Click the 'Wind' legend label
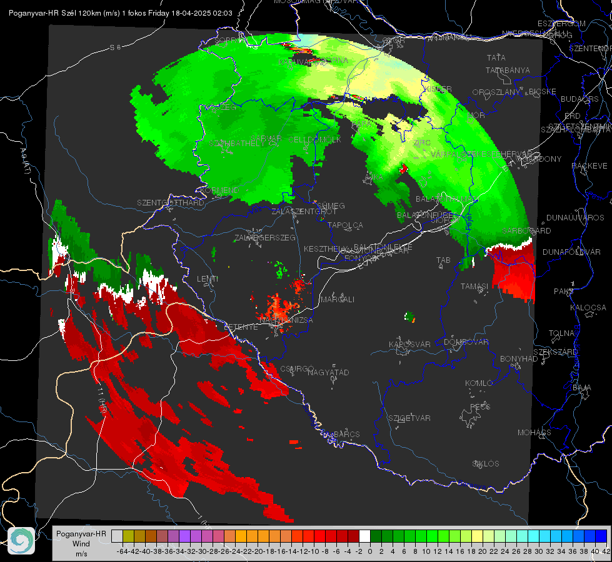This screenshot has width=612, height=562. coord(81,544)
